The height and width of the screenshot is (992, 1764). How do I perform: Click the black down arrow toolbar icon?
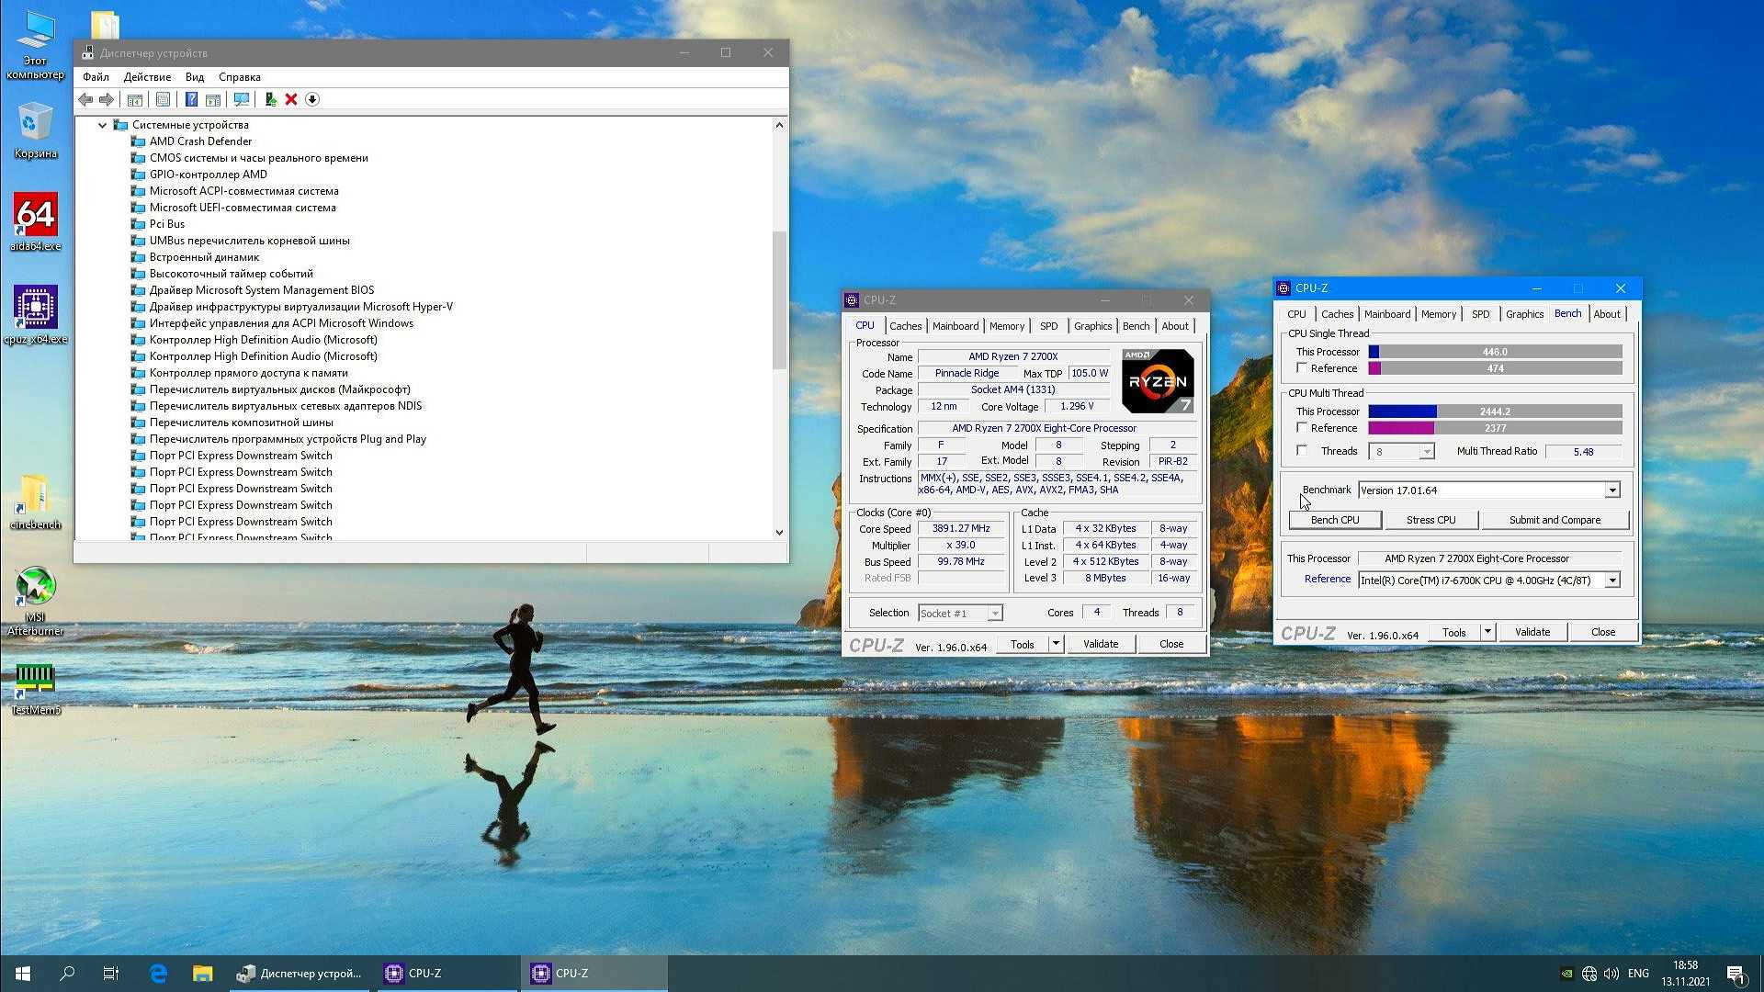click(312, 99)
